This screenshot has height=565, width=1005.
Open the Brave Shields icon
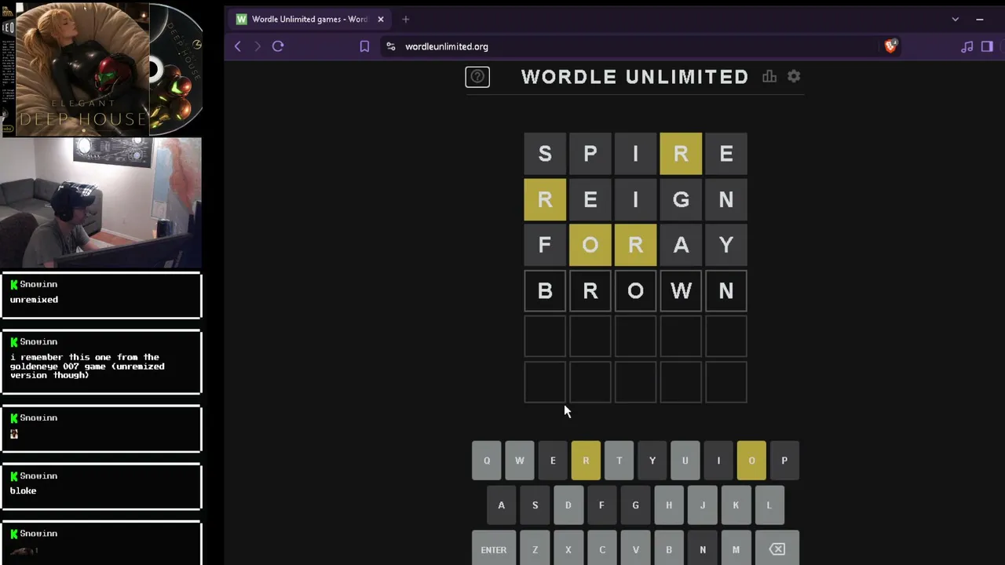click(x=890, y=46)
